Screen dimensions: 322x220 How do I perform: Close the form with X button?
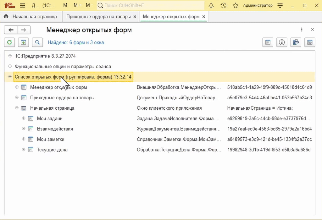click(x=312, y=30)
